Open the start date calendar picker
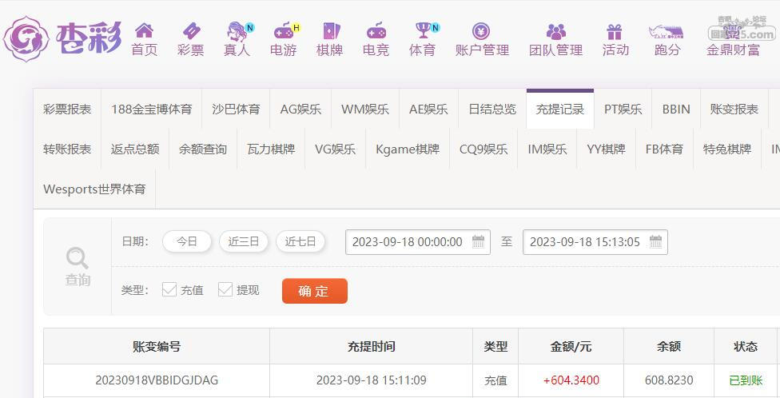This screenshot has width=780, height=398. tap(479, 241)
